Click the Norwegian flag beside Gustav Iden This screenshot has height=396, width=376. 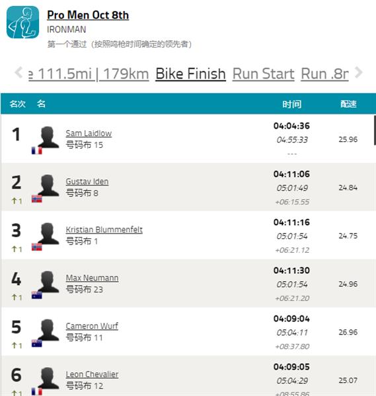(36, 199)
